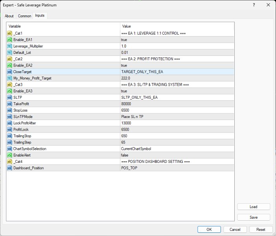Click the double-type icon beside Leverage_Multiplier

tap(9, 46)
